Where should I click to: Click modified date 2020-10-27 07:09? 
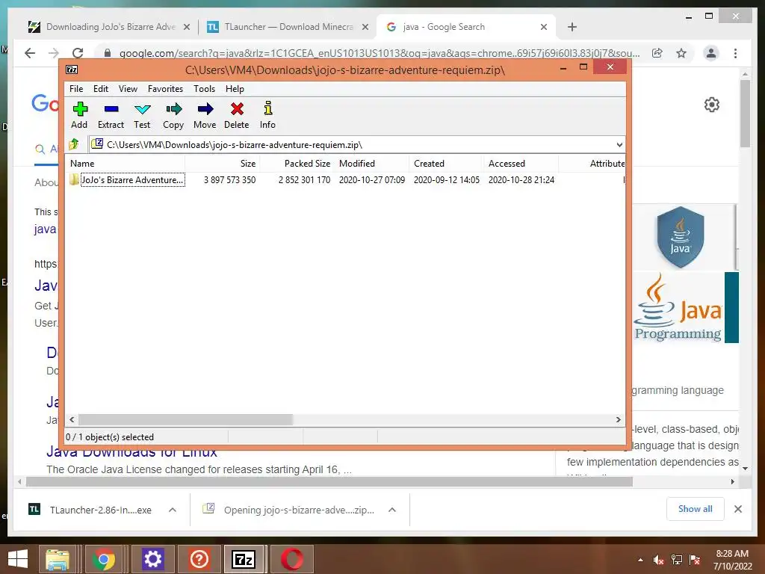[x=372, y=179]
